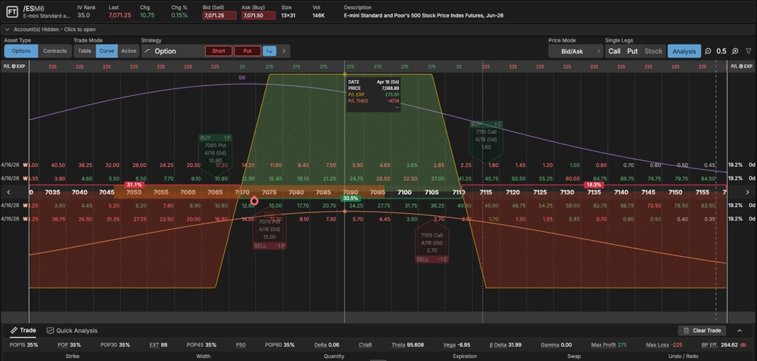
Task: Click the β Delta 31.99 stat
Action: tap(507, 344)
